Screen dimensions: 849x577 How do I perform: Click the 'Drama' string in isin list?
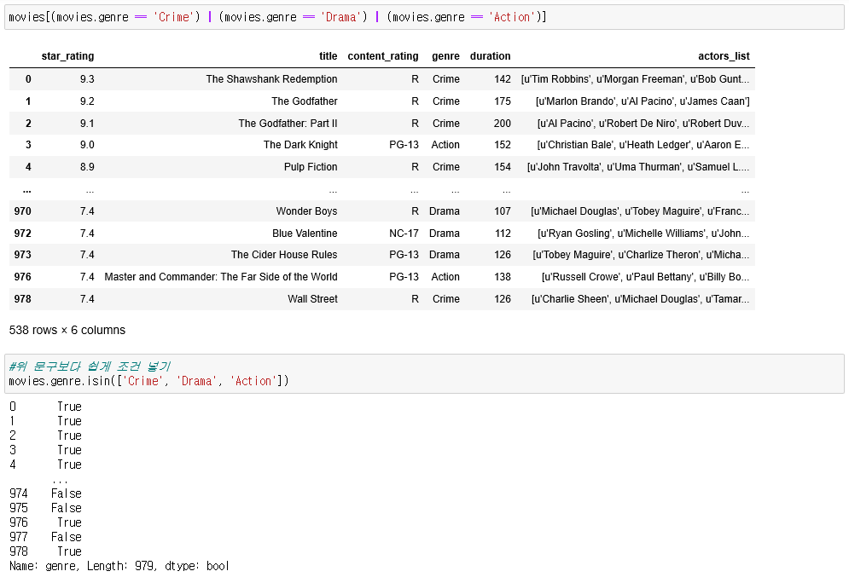(196, 381)
